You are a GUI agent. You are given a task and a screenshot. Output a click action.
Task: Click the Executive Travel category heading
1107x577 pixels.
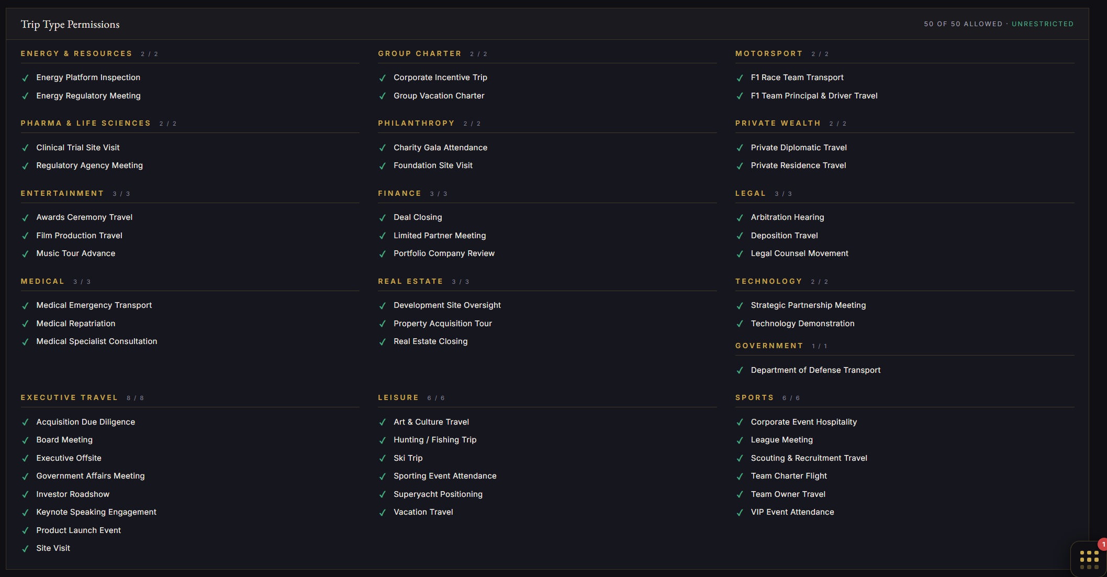pos(69,398)
